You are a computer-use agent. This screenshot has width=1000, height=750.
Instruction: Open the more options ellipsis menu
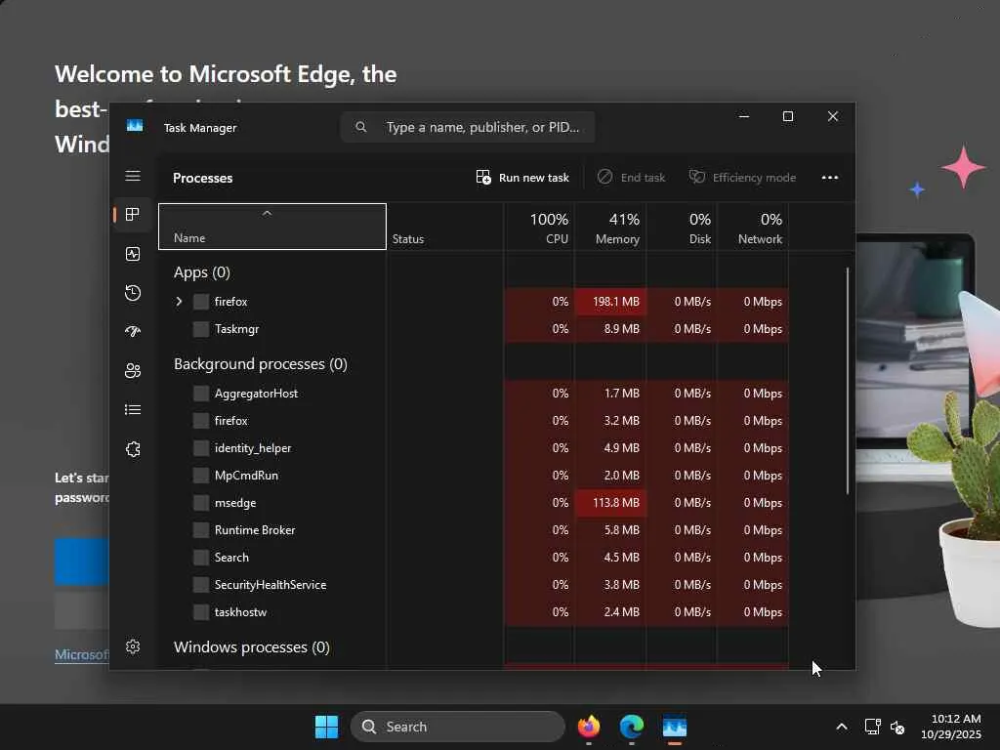coord(830,178)
